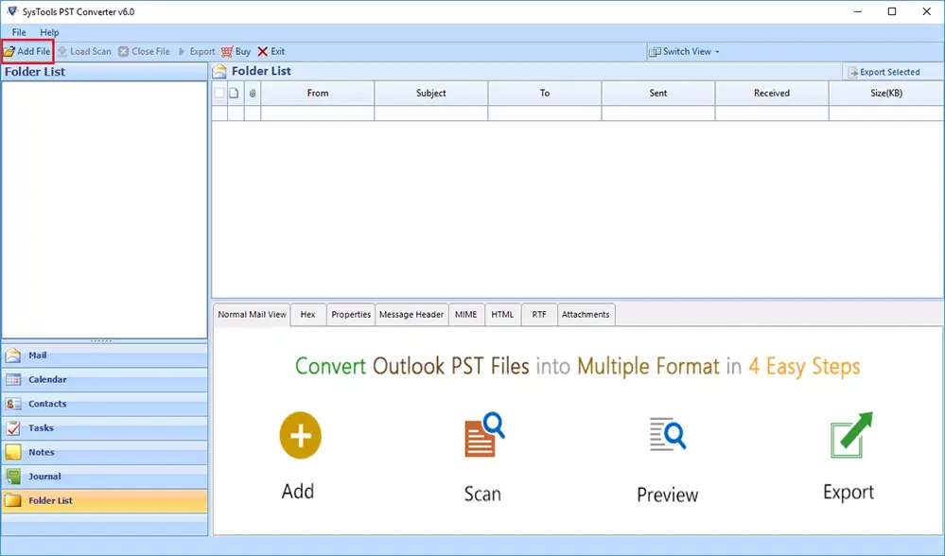Switch to the RTF tab
945x556 pixels.
(539, 315)
